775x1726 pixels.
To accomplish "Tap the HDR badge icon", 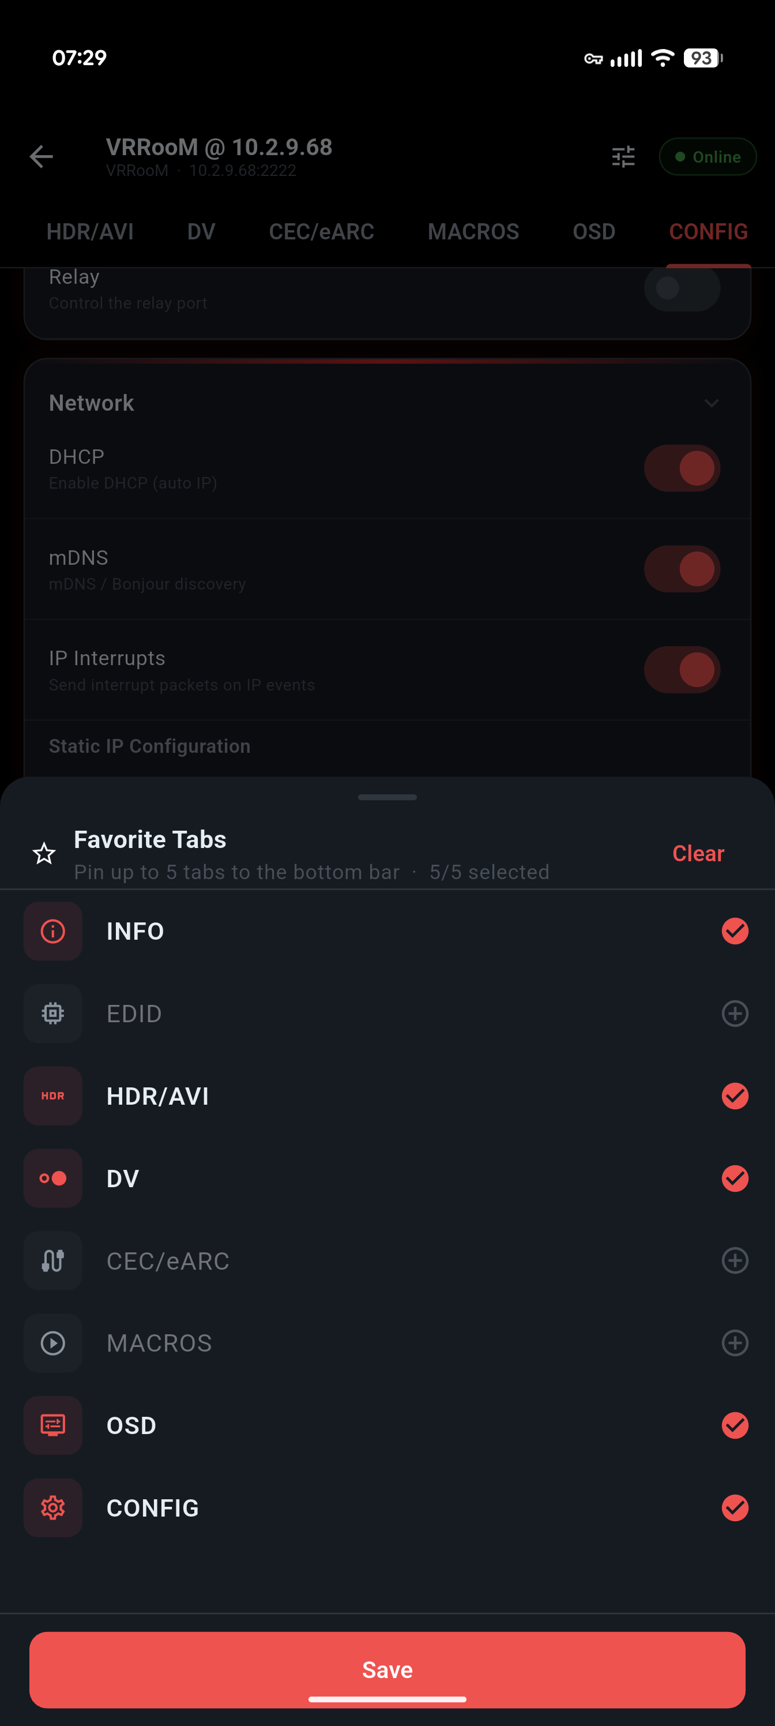I will click(x=53, y=1095).
